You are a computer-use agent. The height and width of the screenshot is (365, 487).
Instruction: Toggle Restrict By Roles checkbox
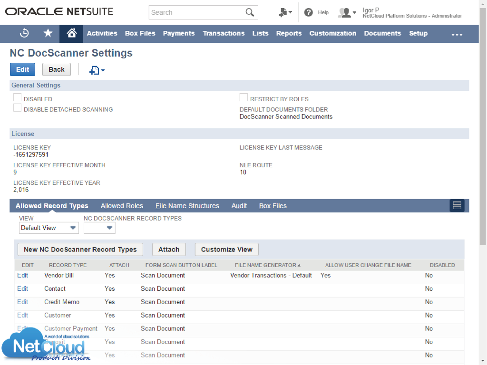pos(244,97)
